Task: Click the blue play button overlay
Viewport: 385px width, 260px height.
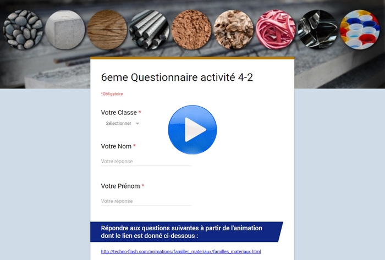Action: click(193, 130)
